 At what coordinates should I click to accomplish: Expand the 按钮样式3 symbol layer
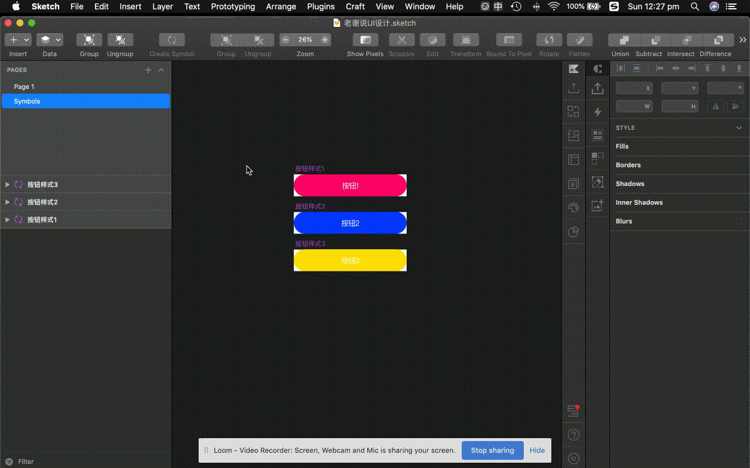click(7, 184)
